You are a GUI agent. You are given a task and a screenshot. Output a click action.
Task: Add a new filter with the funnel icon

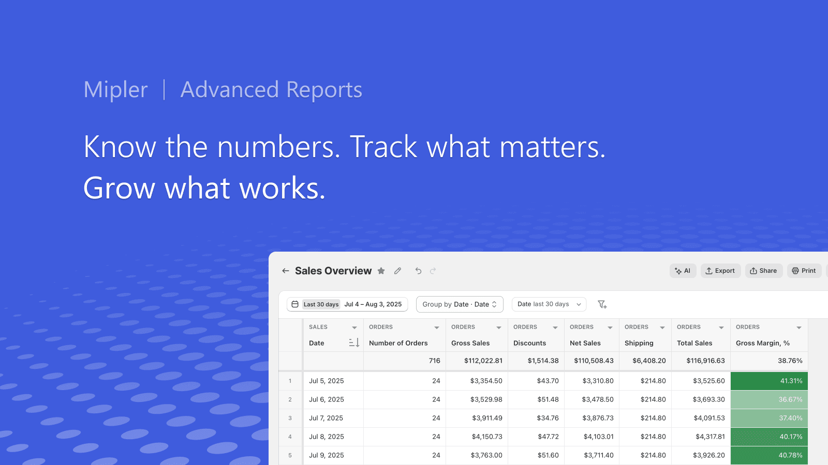pos(602,304)
